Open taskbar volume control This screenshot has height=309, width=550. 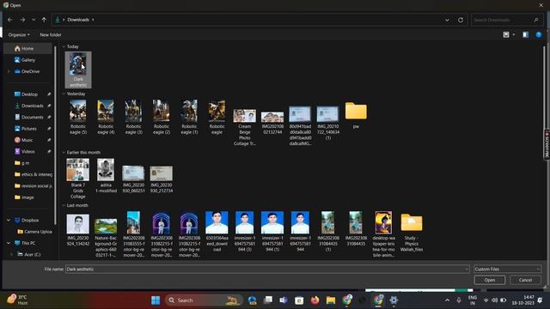pos(495,300)
